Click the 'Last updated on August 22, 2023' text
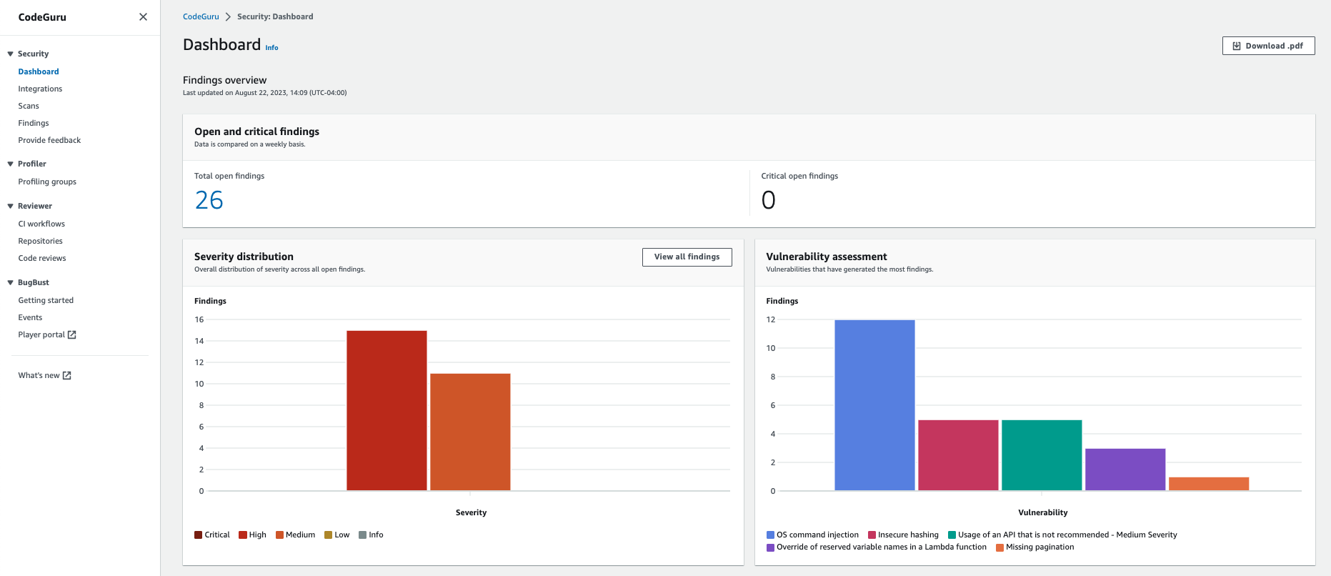The image size is (1331, 576). pyautogui.click(x=264, y=93)
